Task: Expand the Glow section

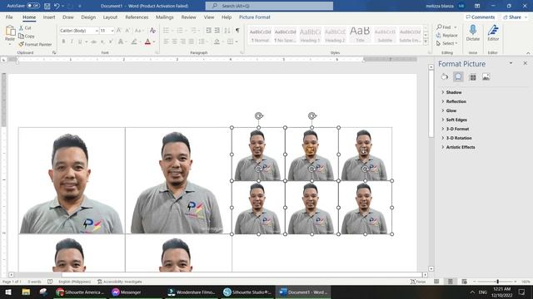Action: coord(448,110)
